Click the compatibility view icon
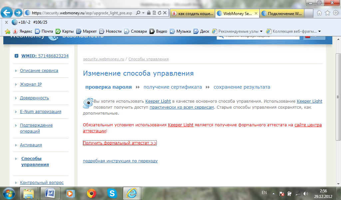The image size is (341, 200). point(154,13)
